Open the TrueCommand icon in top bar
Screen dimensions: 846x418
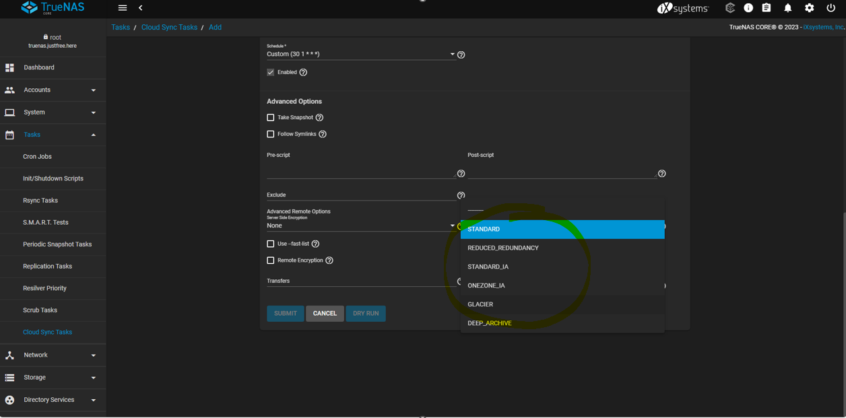coord(730,8)
